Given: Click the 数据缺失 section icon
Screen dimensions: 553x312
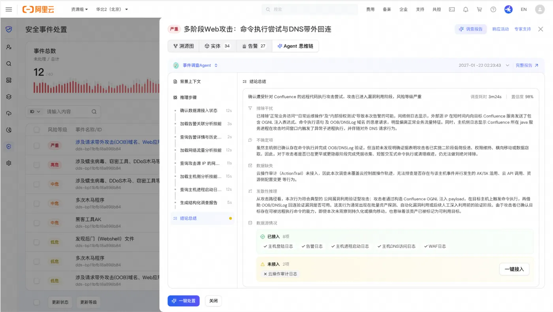Looking at the screenshot, I should 250,165.
